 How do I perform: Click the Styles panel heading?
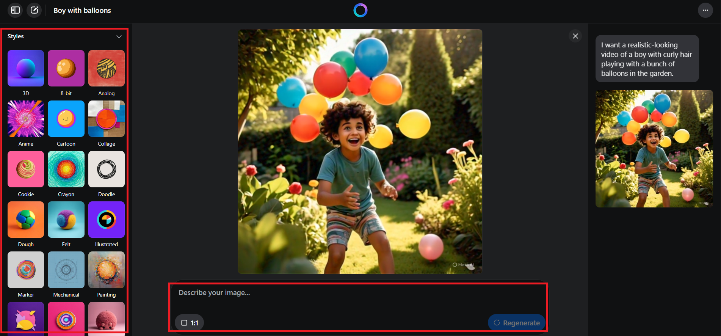coord(16,36)
